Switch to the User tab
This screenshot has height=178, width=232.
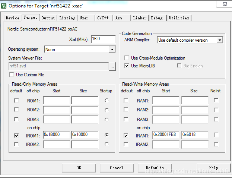coord(86,18)
